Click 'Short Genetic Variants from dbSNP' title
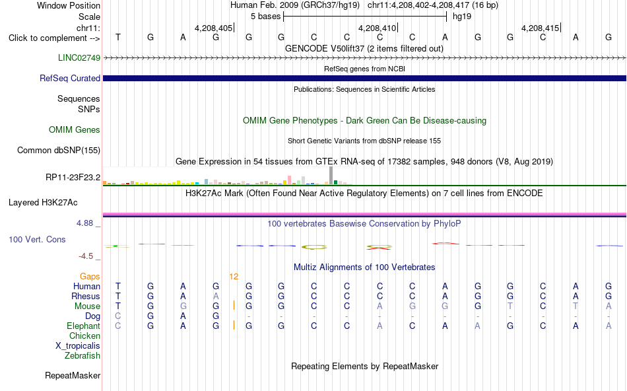 (364, 141)
